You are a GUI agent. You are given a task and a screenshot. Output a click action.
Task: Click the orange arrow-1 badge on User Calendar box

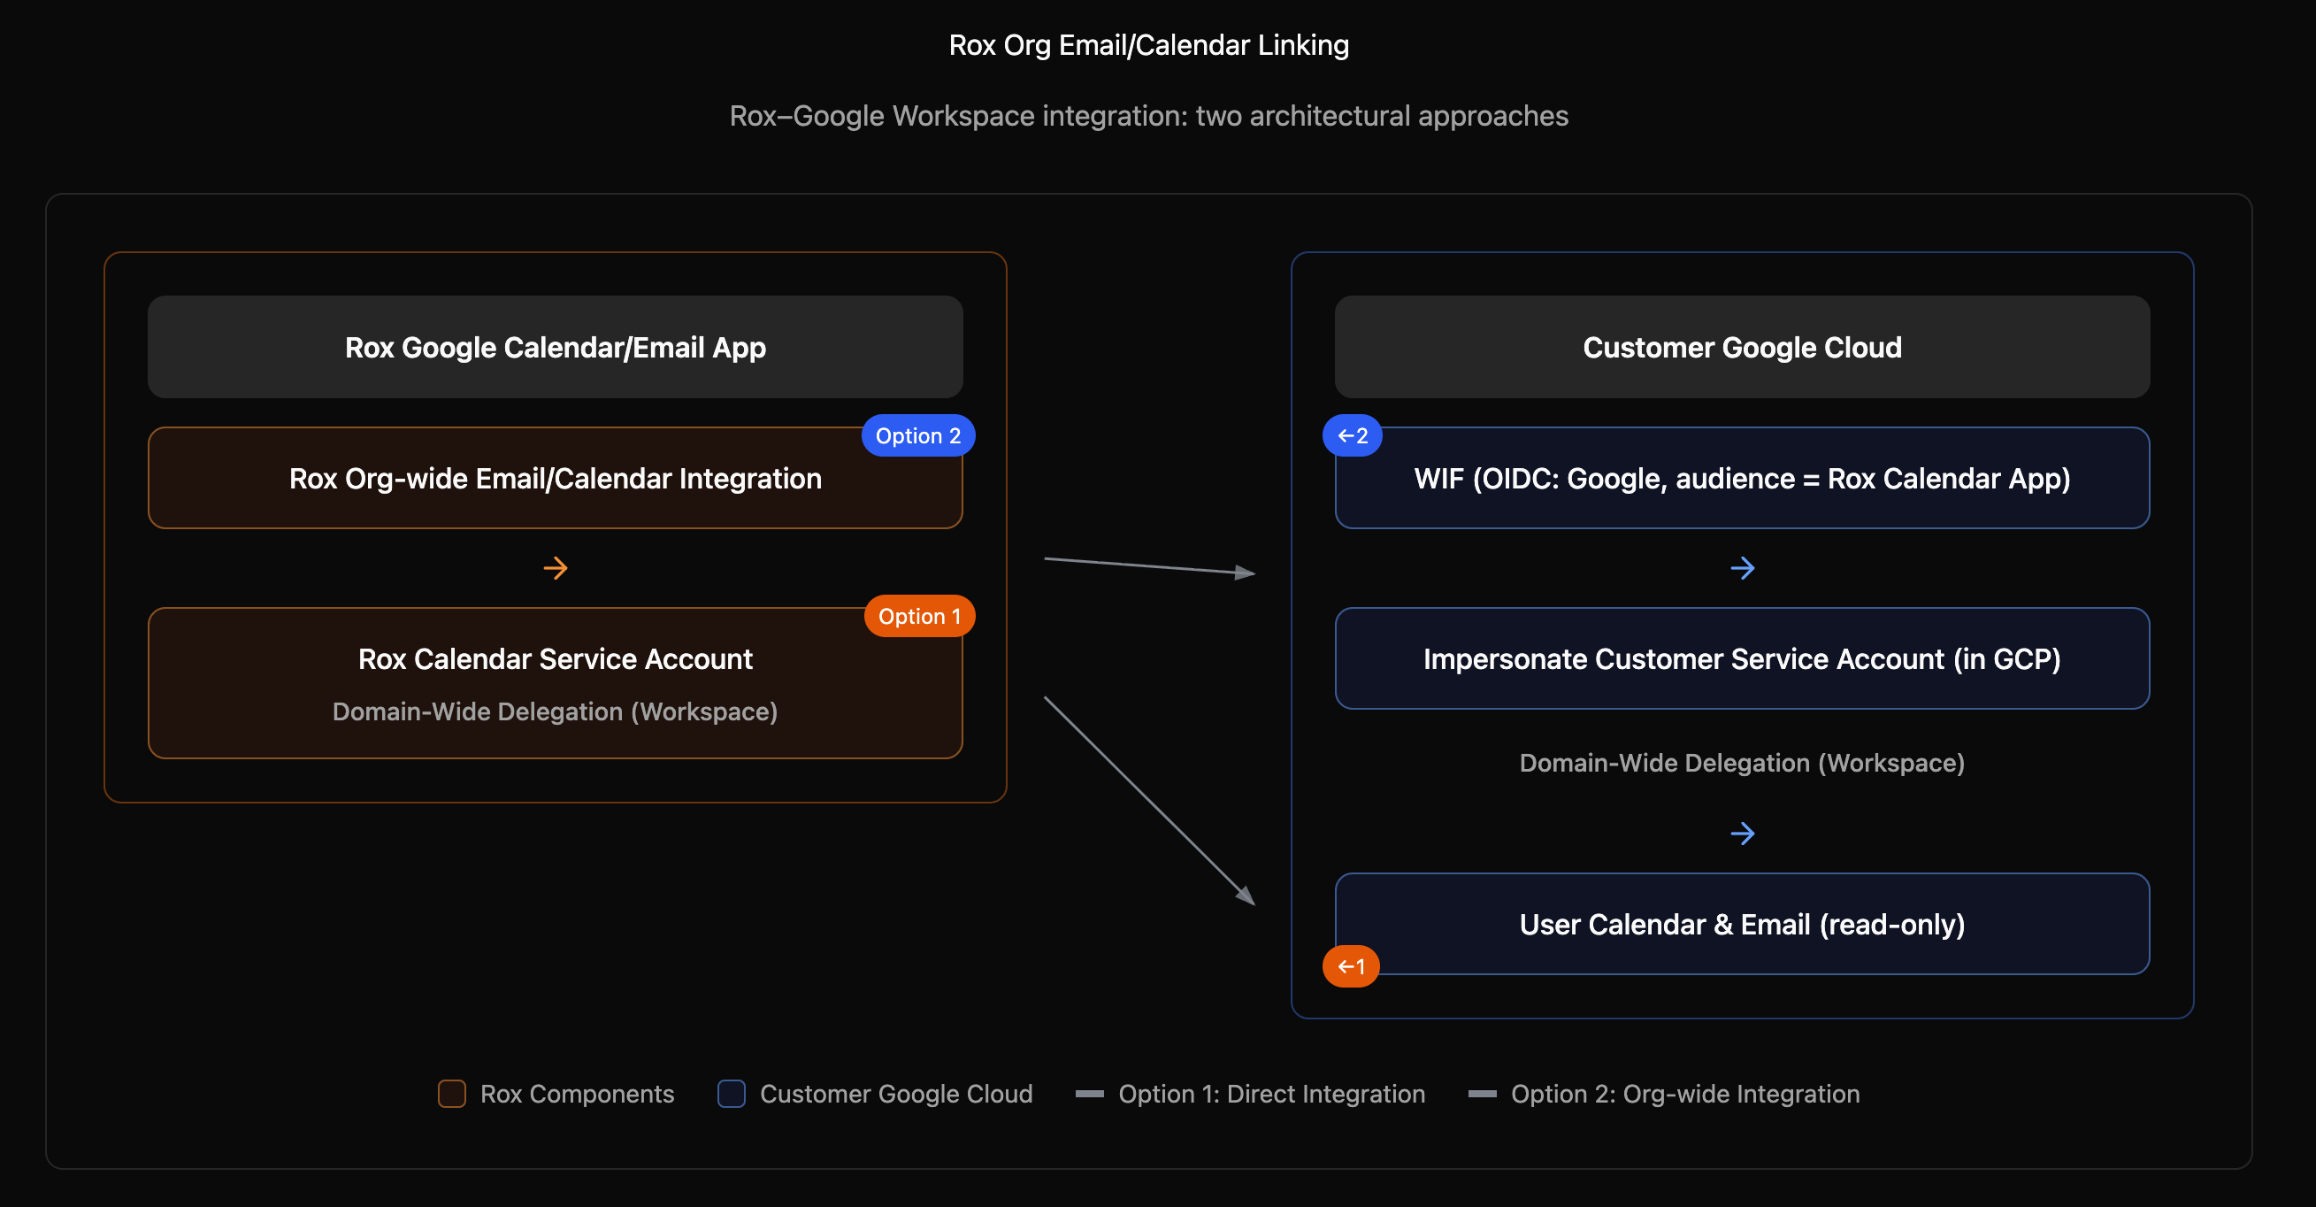coord(1350,966)
